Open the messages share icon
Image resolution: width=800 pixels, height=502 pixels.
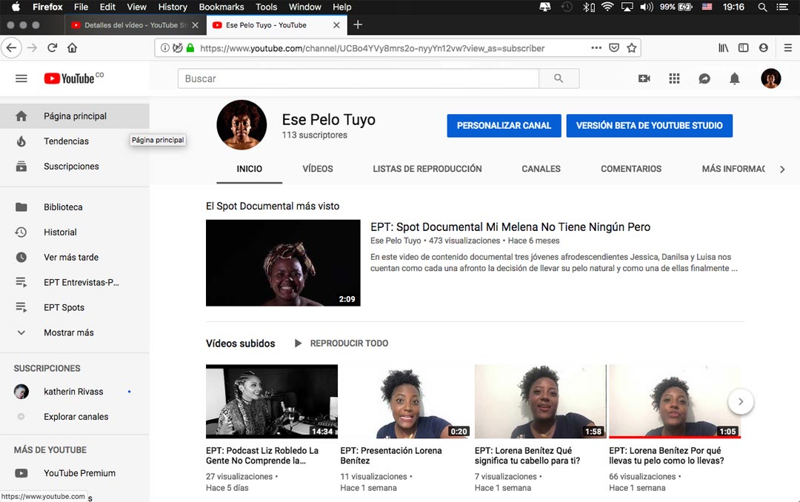click(x=704, y=78)
